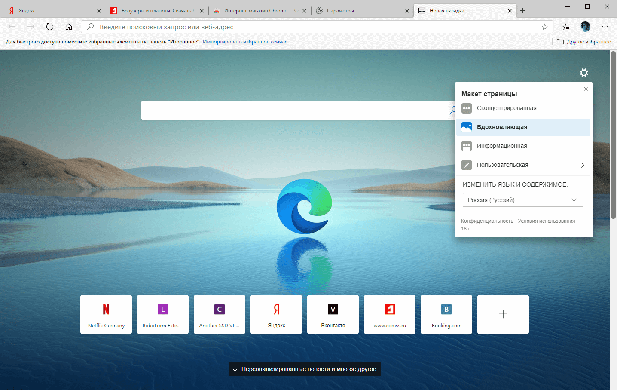Click the search magnifier in page search box
The image size is (617, 390).
click(452, 111)
